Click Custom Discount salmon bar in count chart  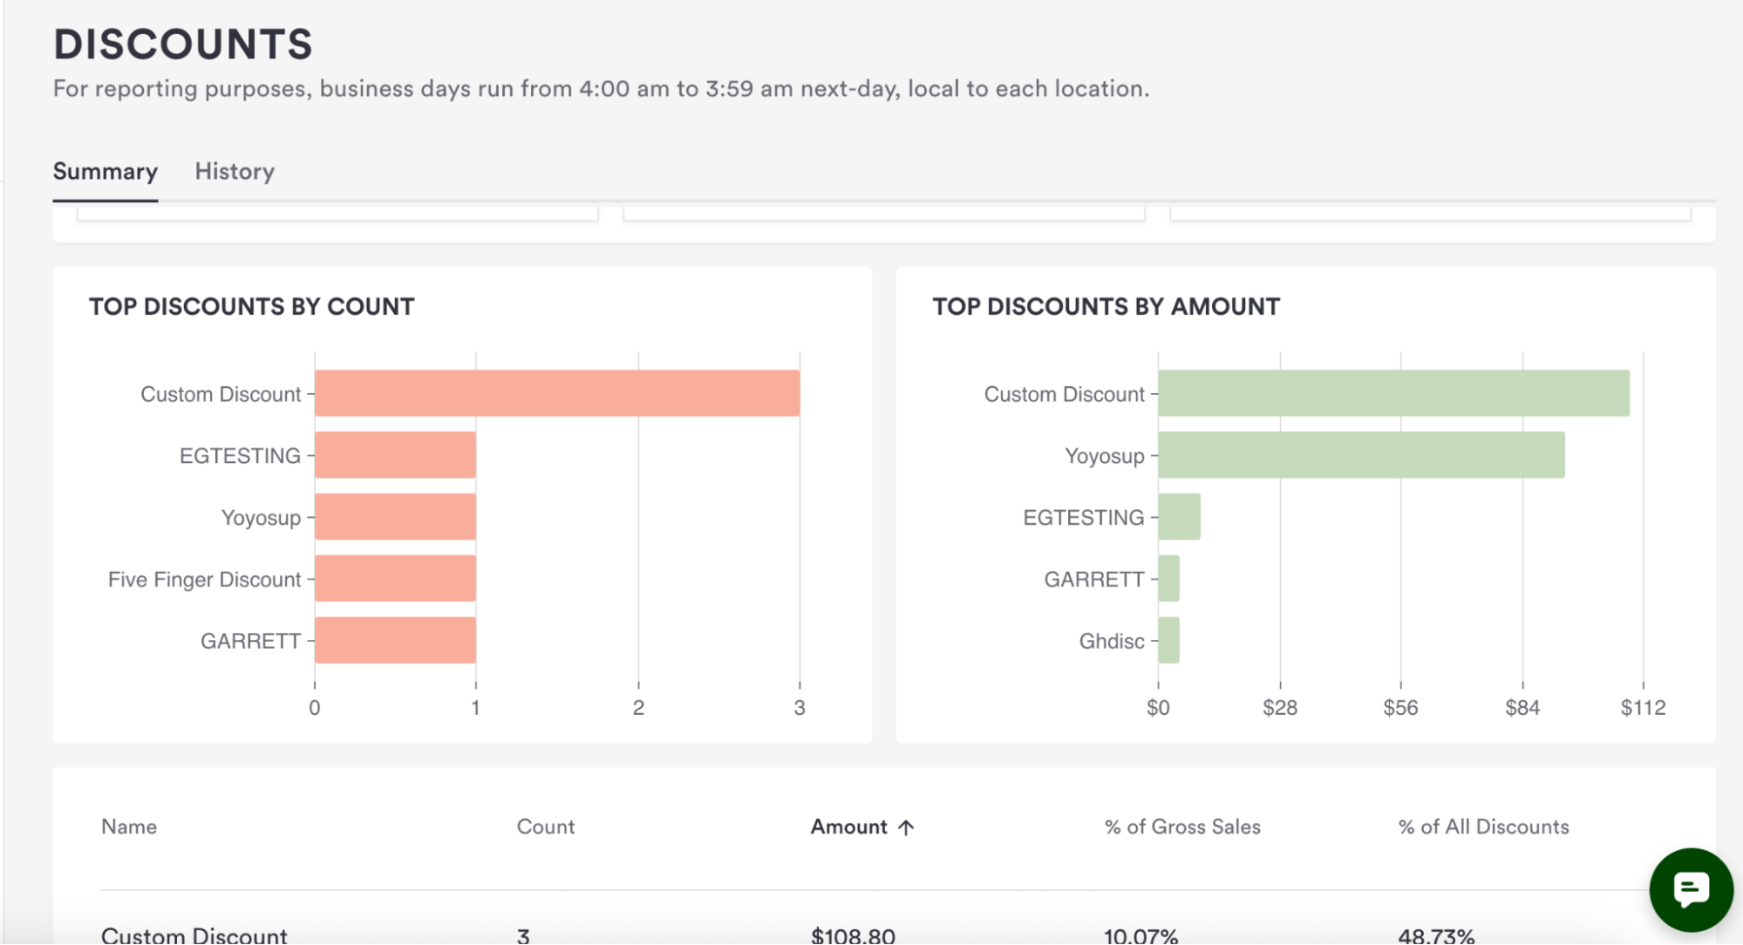click(x=557, y=393)
